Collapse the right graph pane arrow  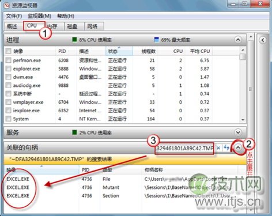pos(263,40)
